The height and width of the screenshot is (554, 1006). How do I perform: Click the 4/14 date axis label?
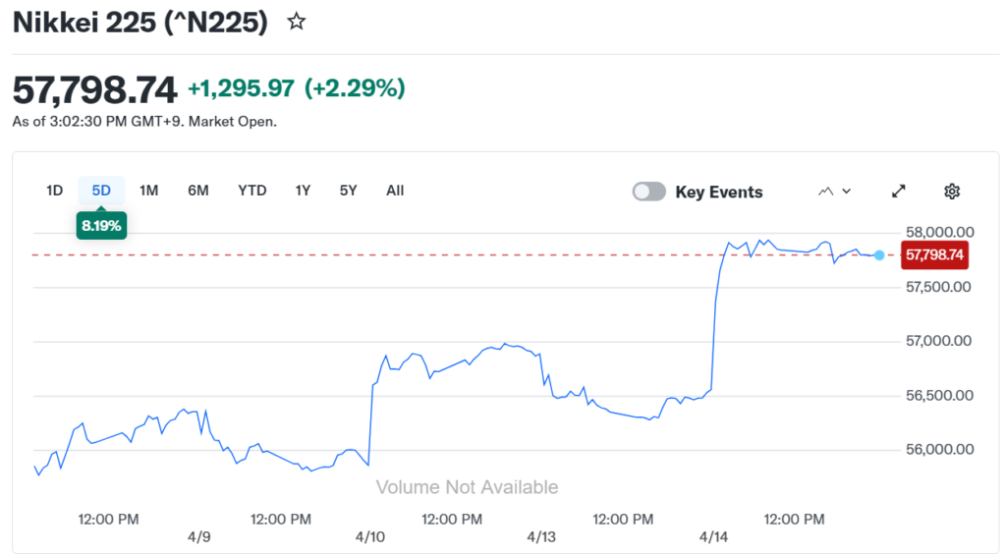[x=713, y=537]
